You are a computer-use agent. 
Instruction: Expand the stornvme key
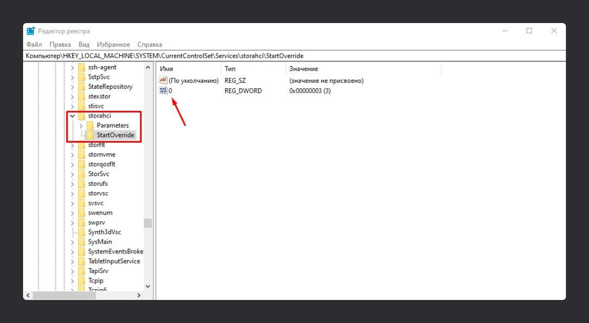[73, 154]
